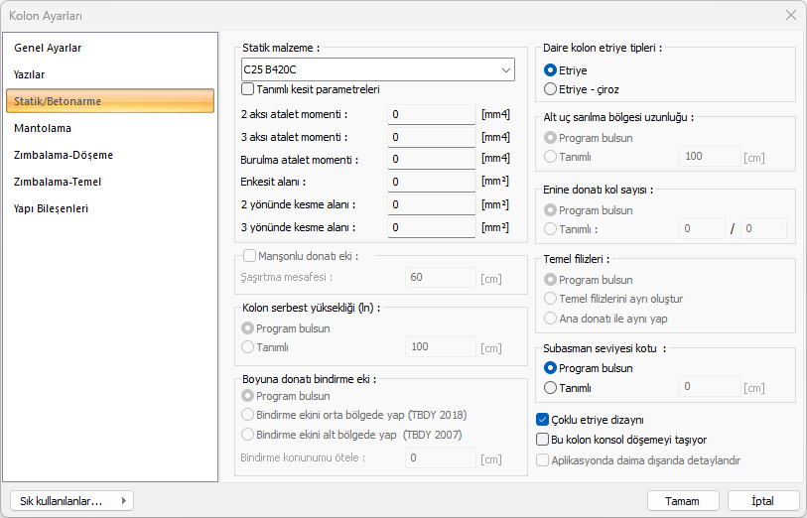Enable Tanımlı kesit parametreleri checkbox
This screenshot has width=807, height=518.
pyautogui.click(x=247, y=89)
